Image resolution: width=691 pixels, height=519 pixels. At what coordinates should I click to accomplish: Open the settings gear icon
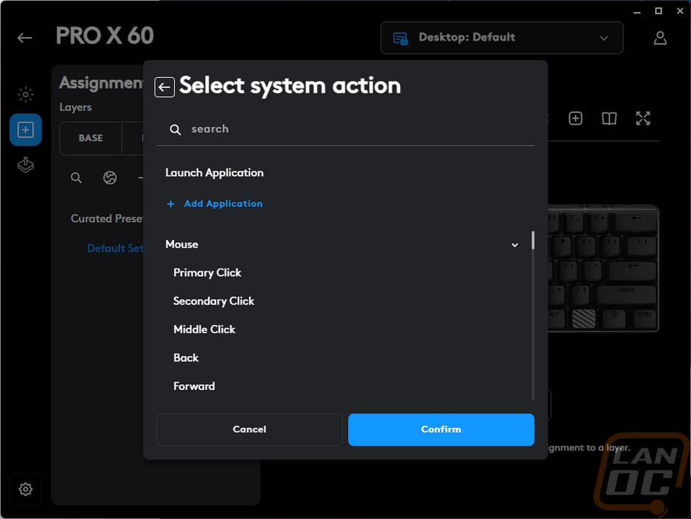pos(26,489)
